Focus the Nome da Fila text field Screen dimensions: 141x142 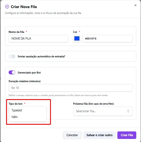coord(38,38)
